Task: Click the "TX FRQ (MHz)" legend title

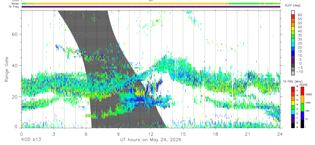Action: 293,82
